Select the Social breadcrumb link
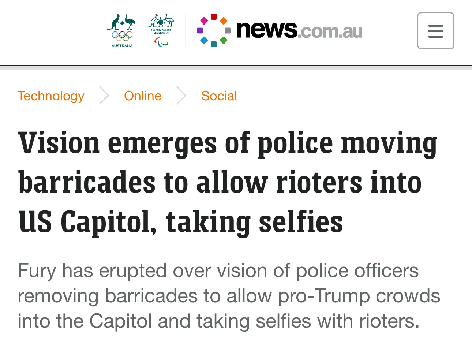472x343 pixels. point(219,96)
